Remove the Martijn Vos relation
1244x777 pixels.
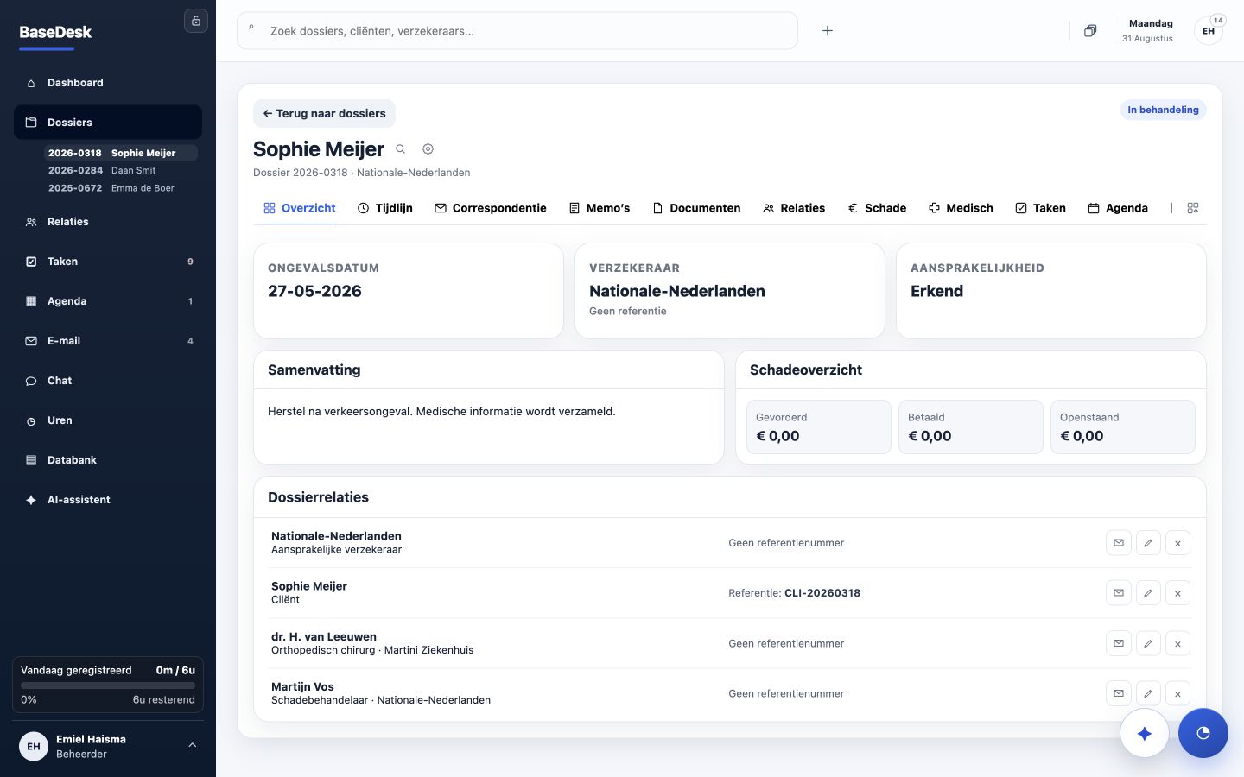(1177, 693)
